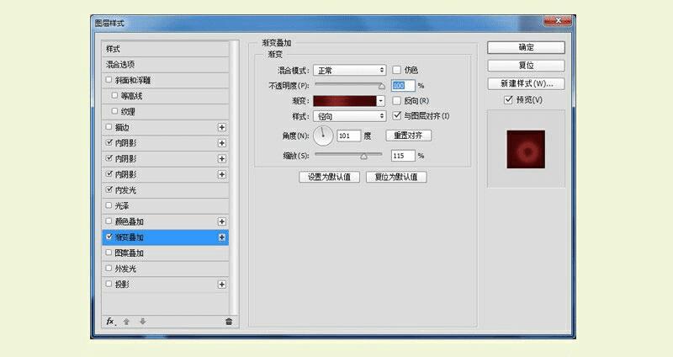
Task: Click the red style preview thumbnail
Action: (x=526, y=150)
